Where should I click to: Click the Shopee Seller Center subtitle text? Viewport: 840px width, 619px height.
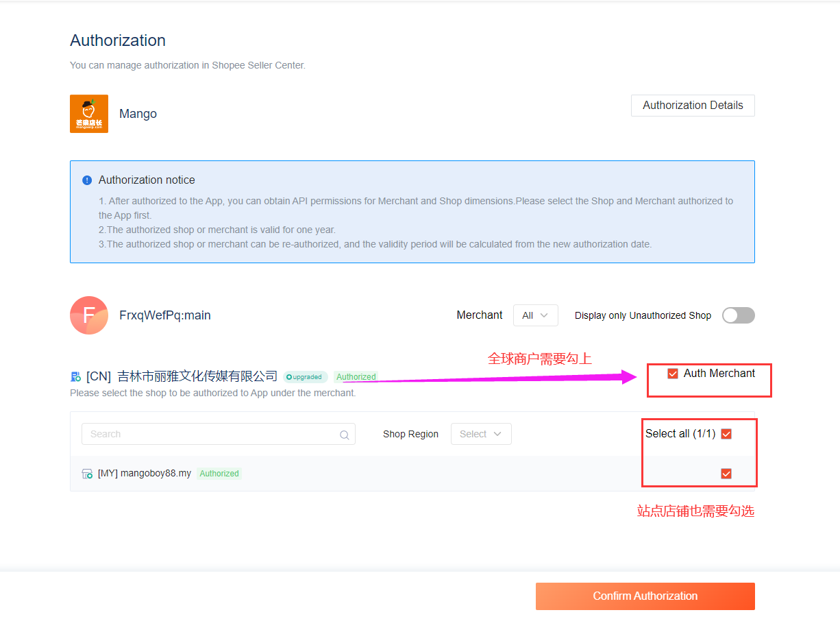click(188, 65)
